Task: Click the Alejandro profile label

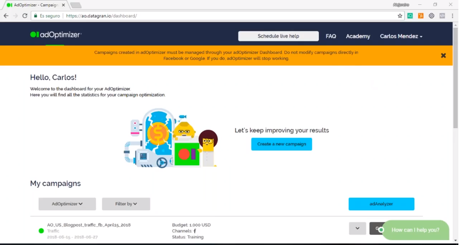Action: coord(401,5)
